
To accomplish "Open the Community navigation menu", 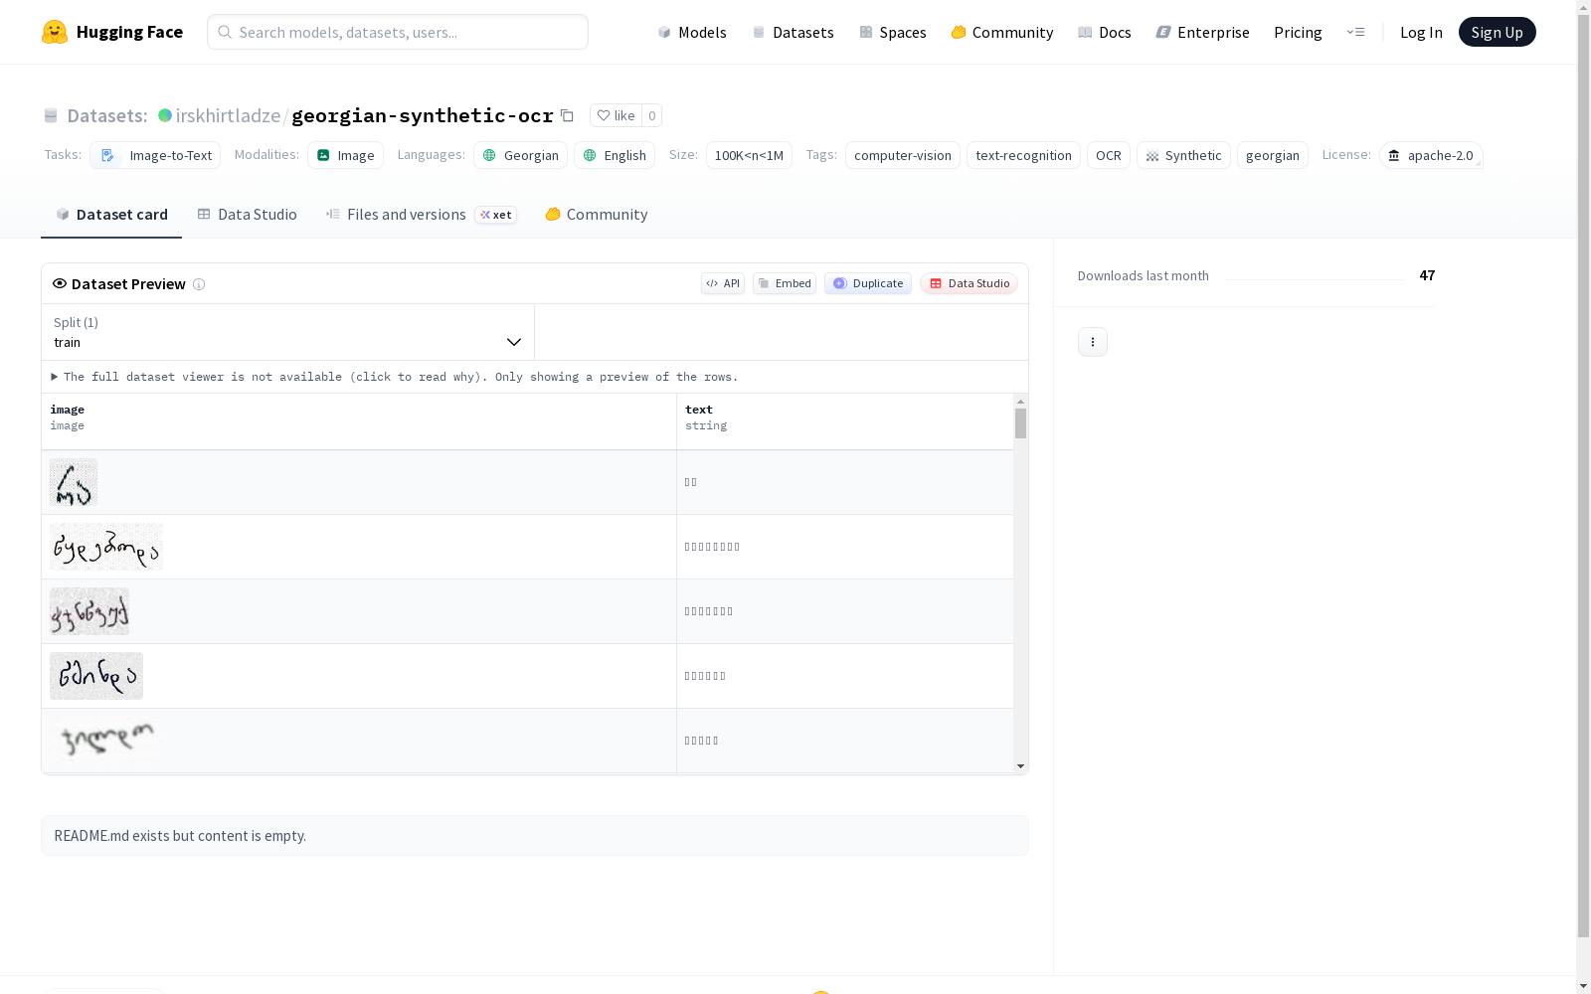I will [1002, 32].
